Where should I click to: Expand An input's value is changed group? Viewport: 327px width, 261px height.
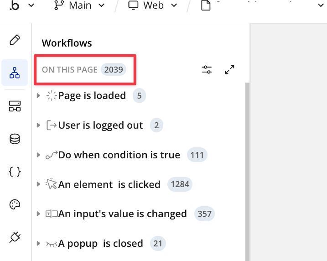click(x=38, y=214)
